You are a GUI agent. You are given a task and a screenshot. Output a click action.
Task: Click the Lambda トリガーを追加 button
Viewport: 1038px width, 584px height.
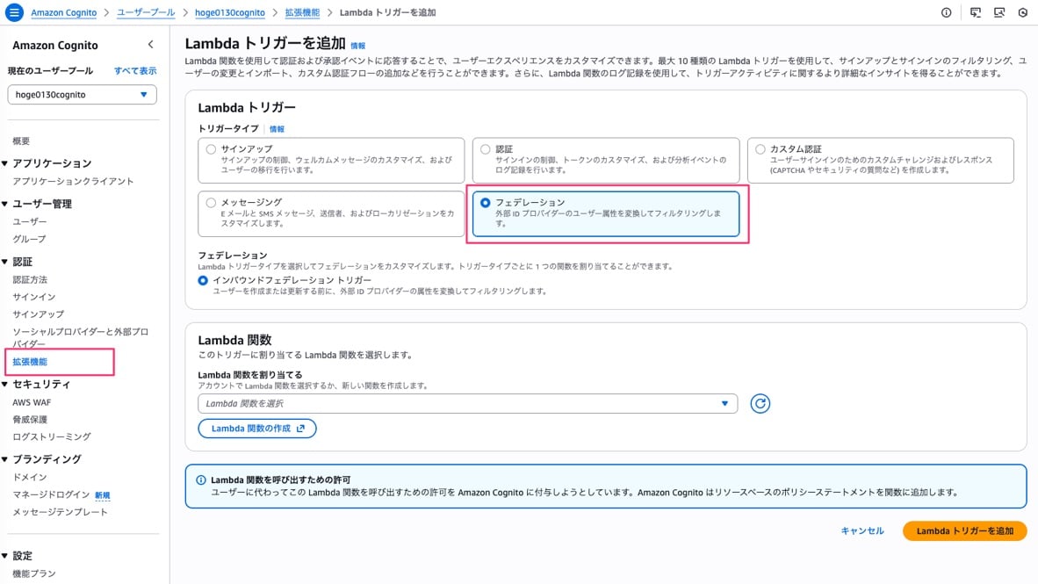tap(964, 530)
